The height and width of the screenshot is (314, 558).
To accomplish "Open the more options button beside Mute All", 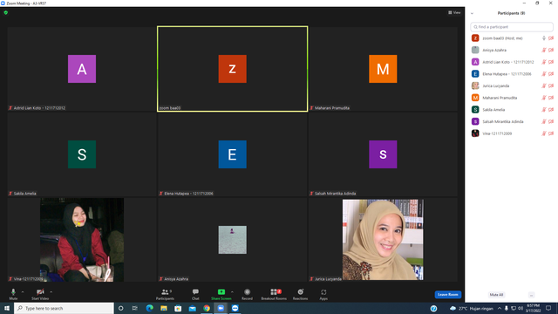I will click(531, 295).
